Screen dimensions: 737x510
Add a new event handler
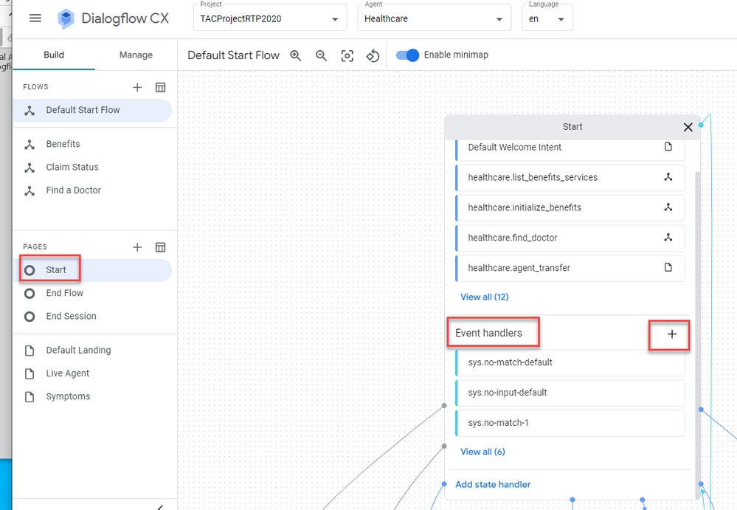tap(671, 334)
